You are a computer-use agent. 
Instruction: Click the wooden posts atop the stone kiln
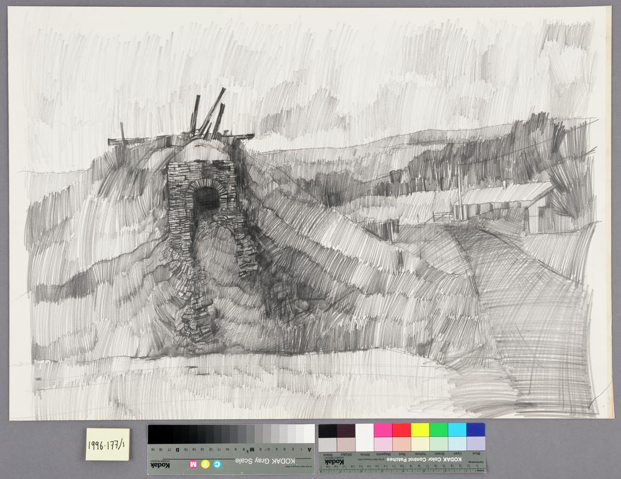[208, 115]
